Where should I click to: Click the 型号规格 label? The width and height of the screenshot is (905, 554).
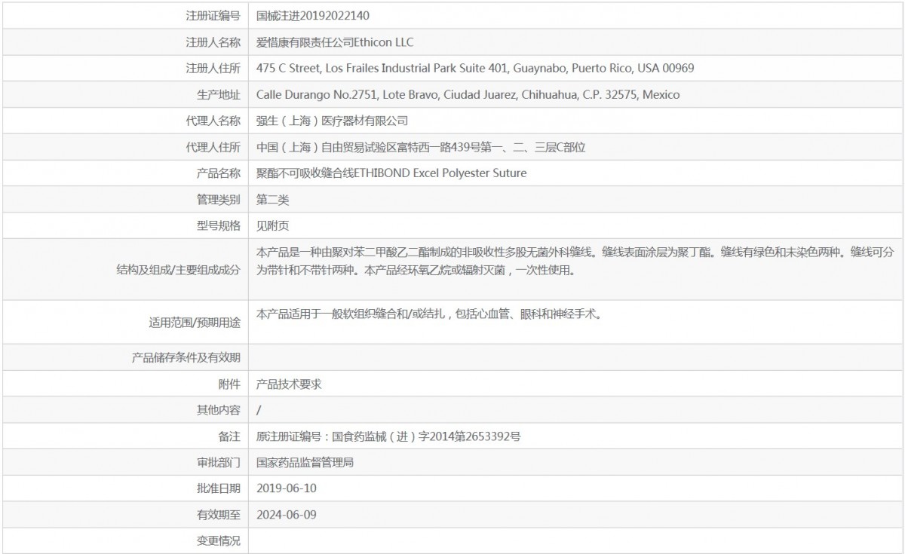click(x=219, y=225)
